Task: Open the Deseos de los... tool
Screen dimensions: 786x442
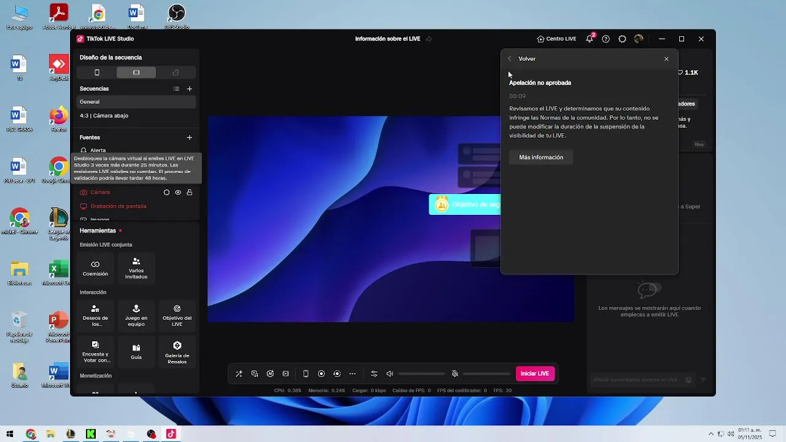Action: pos(95,316)
